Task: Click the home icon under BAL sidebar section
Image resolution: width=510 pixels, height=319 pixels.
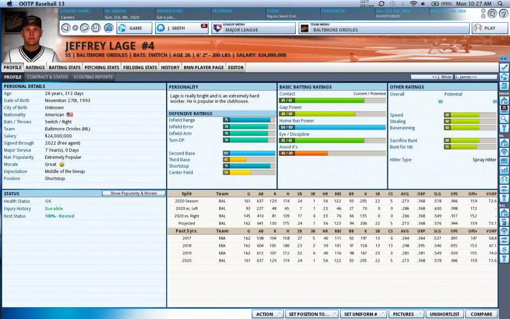Action: click(504, 212)
